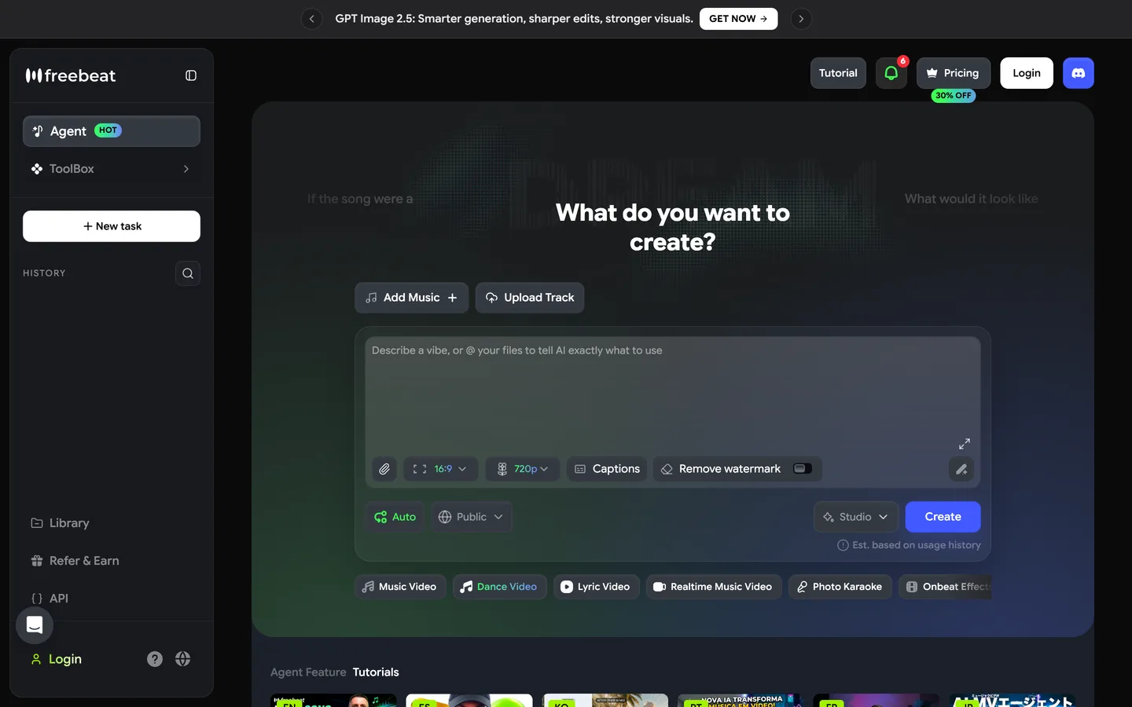Open the chat support bubble
Image resolution: width=1132 pixels, height=707 pixels.
click(x=35, y=625)
